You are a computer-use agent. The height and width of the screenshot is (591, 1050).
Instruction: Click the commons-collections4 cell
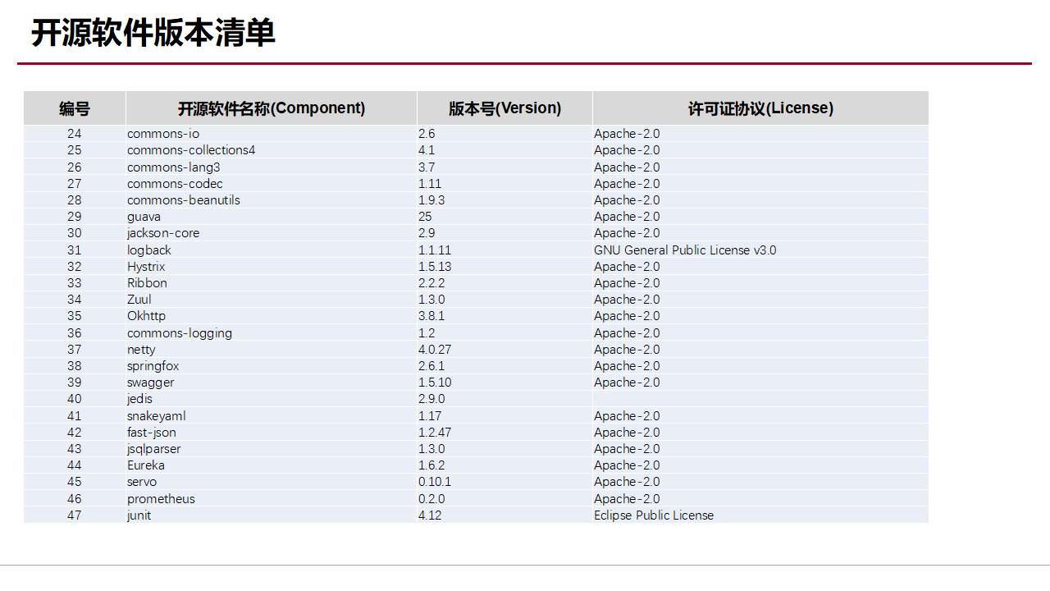click(x=272, y=150)
